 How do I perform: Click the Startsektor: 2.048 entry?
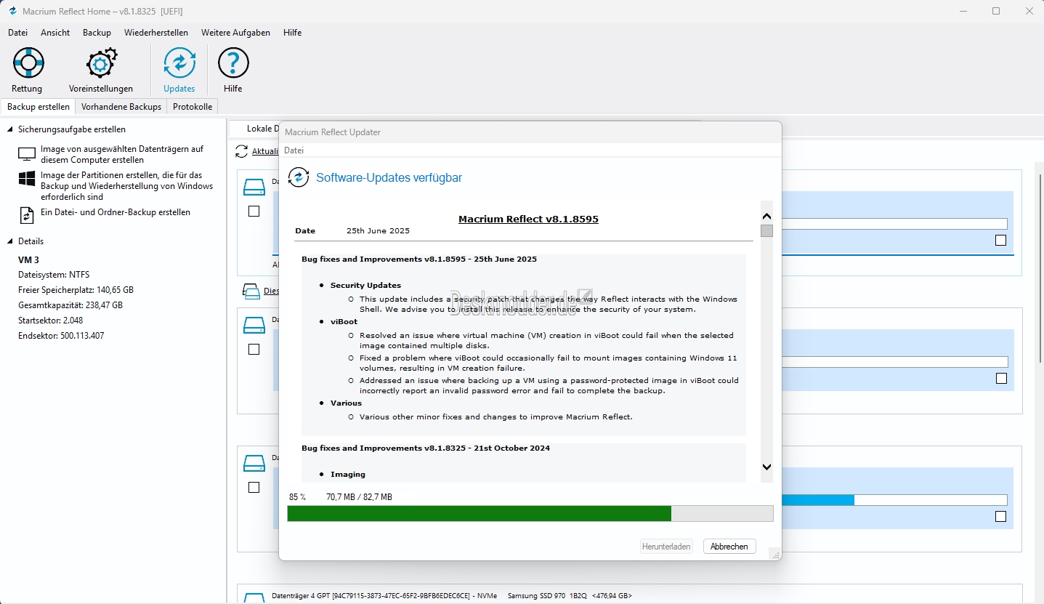point(50,321)
